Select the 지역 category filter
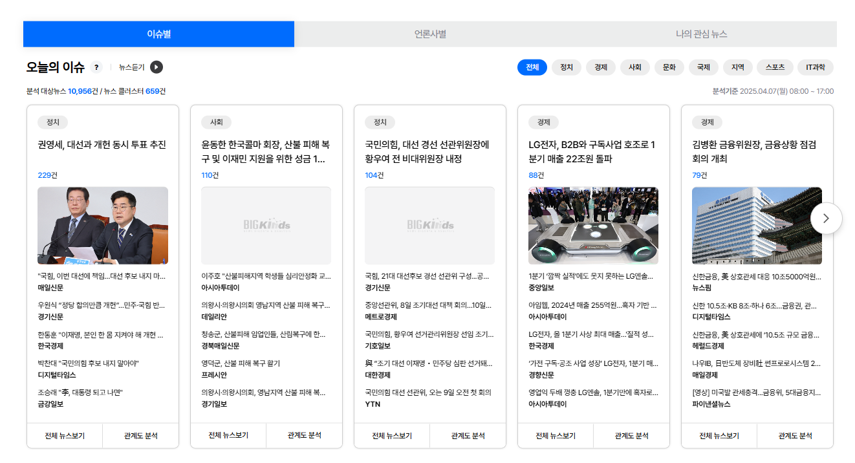Image resolution: width=855 pixels, height=463 pixels. tap(738, 67)
